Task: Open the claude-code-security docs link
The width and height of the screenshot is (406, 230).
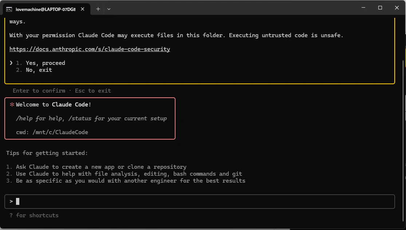Action: [x=90, y=49]
